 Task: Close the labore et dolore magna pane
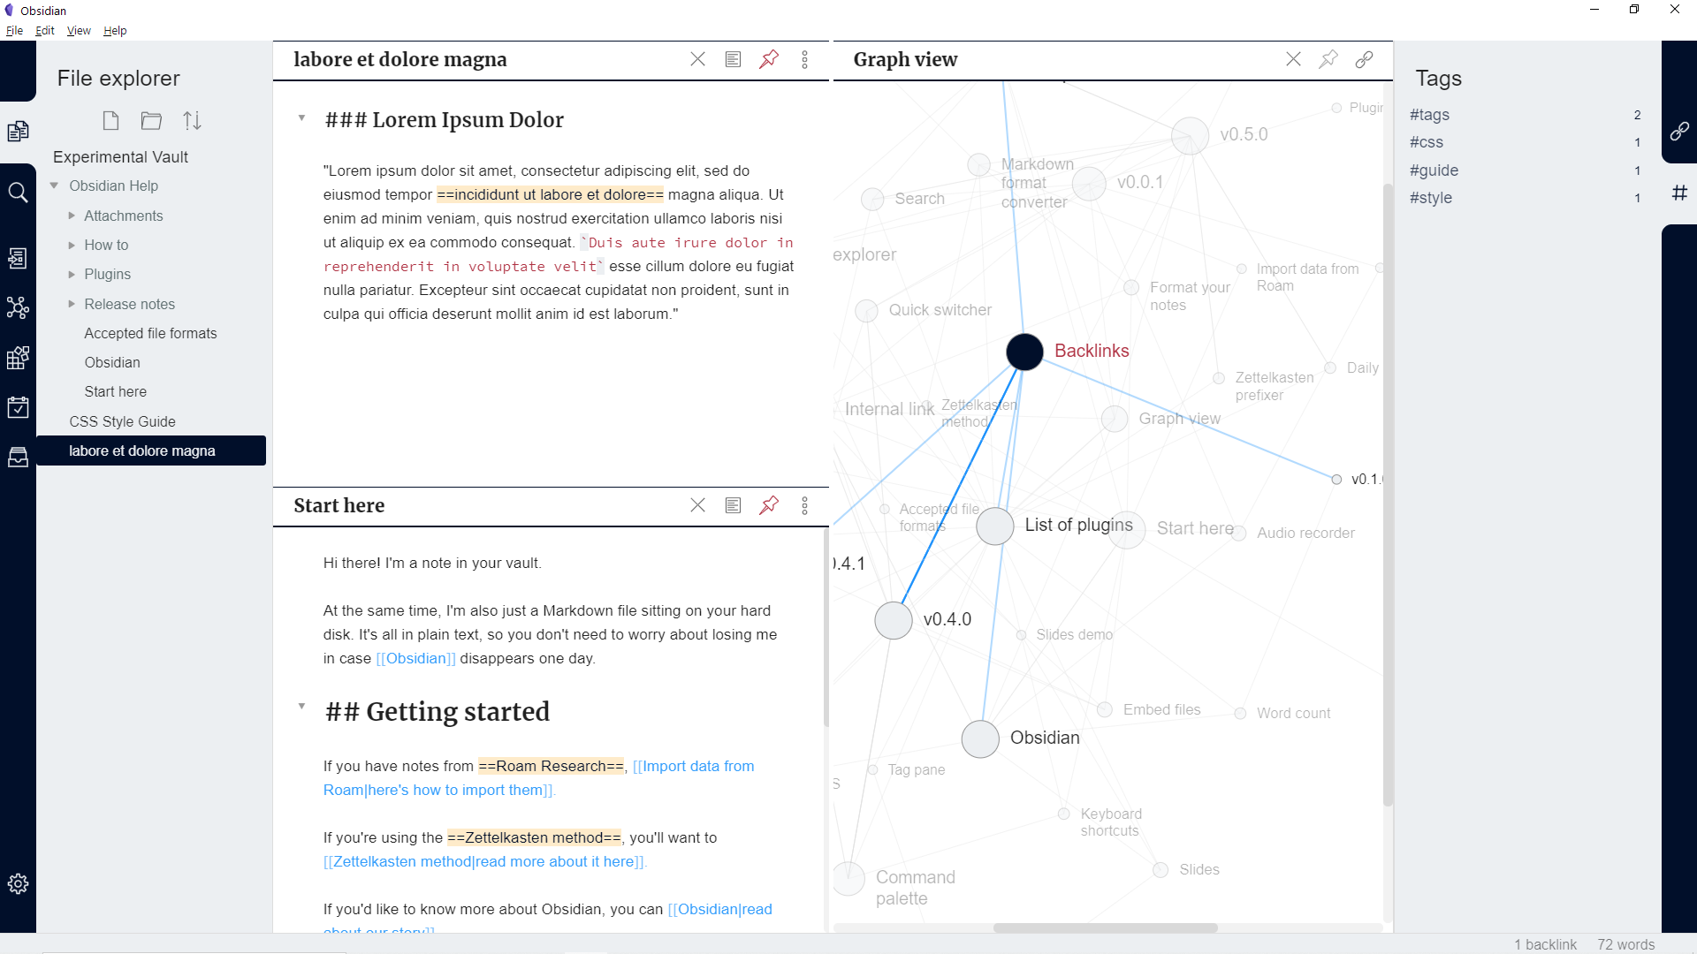pyautogui.click(x=697, y=59)
